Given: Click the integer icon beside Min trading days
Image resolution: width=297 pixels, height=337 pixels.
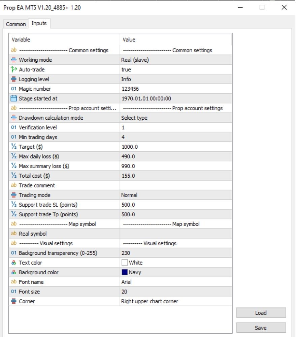Looking at the screenshot, I should (13, 137).
